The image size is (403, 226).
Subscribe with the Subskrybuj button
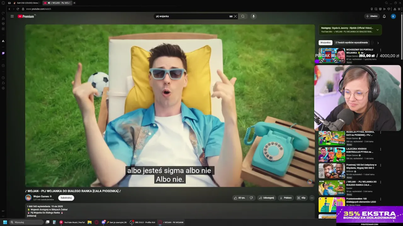click(x=66, y=198)
